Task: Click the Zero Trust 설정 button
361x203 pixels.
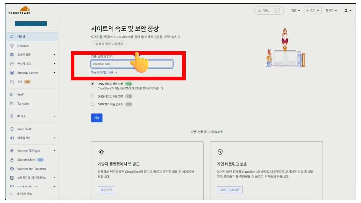Action: coord(230,190)
